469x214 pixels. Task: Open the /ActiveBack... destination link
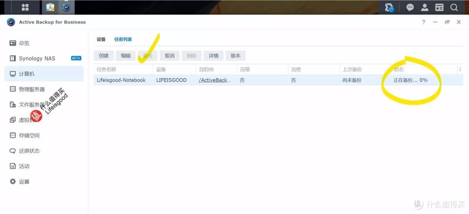215,80
